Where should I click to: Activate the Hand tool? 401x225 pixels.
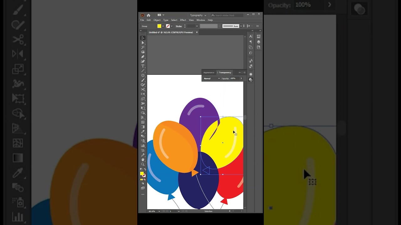[x=143, y=160]
